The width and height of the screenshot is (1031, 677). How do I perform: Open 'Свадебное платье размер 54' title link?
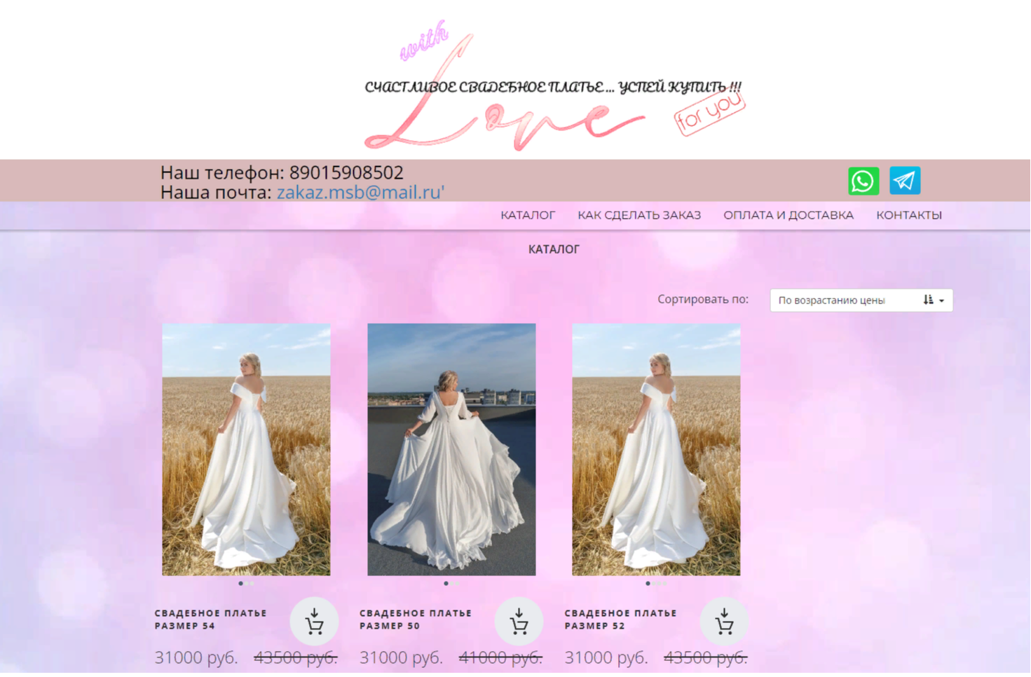(x=210, y=620)
